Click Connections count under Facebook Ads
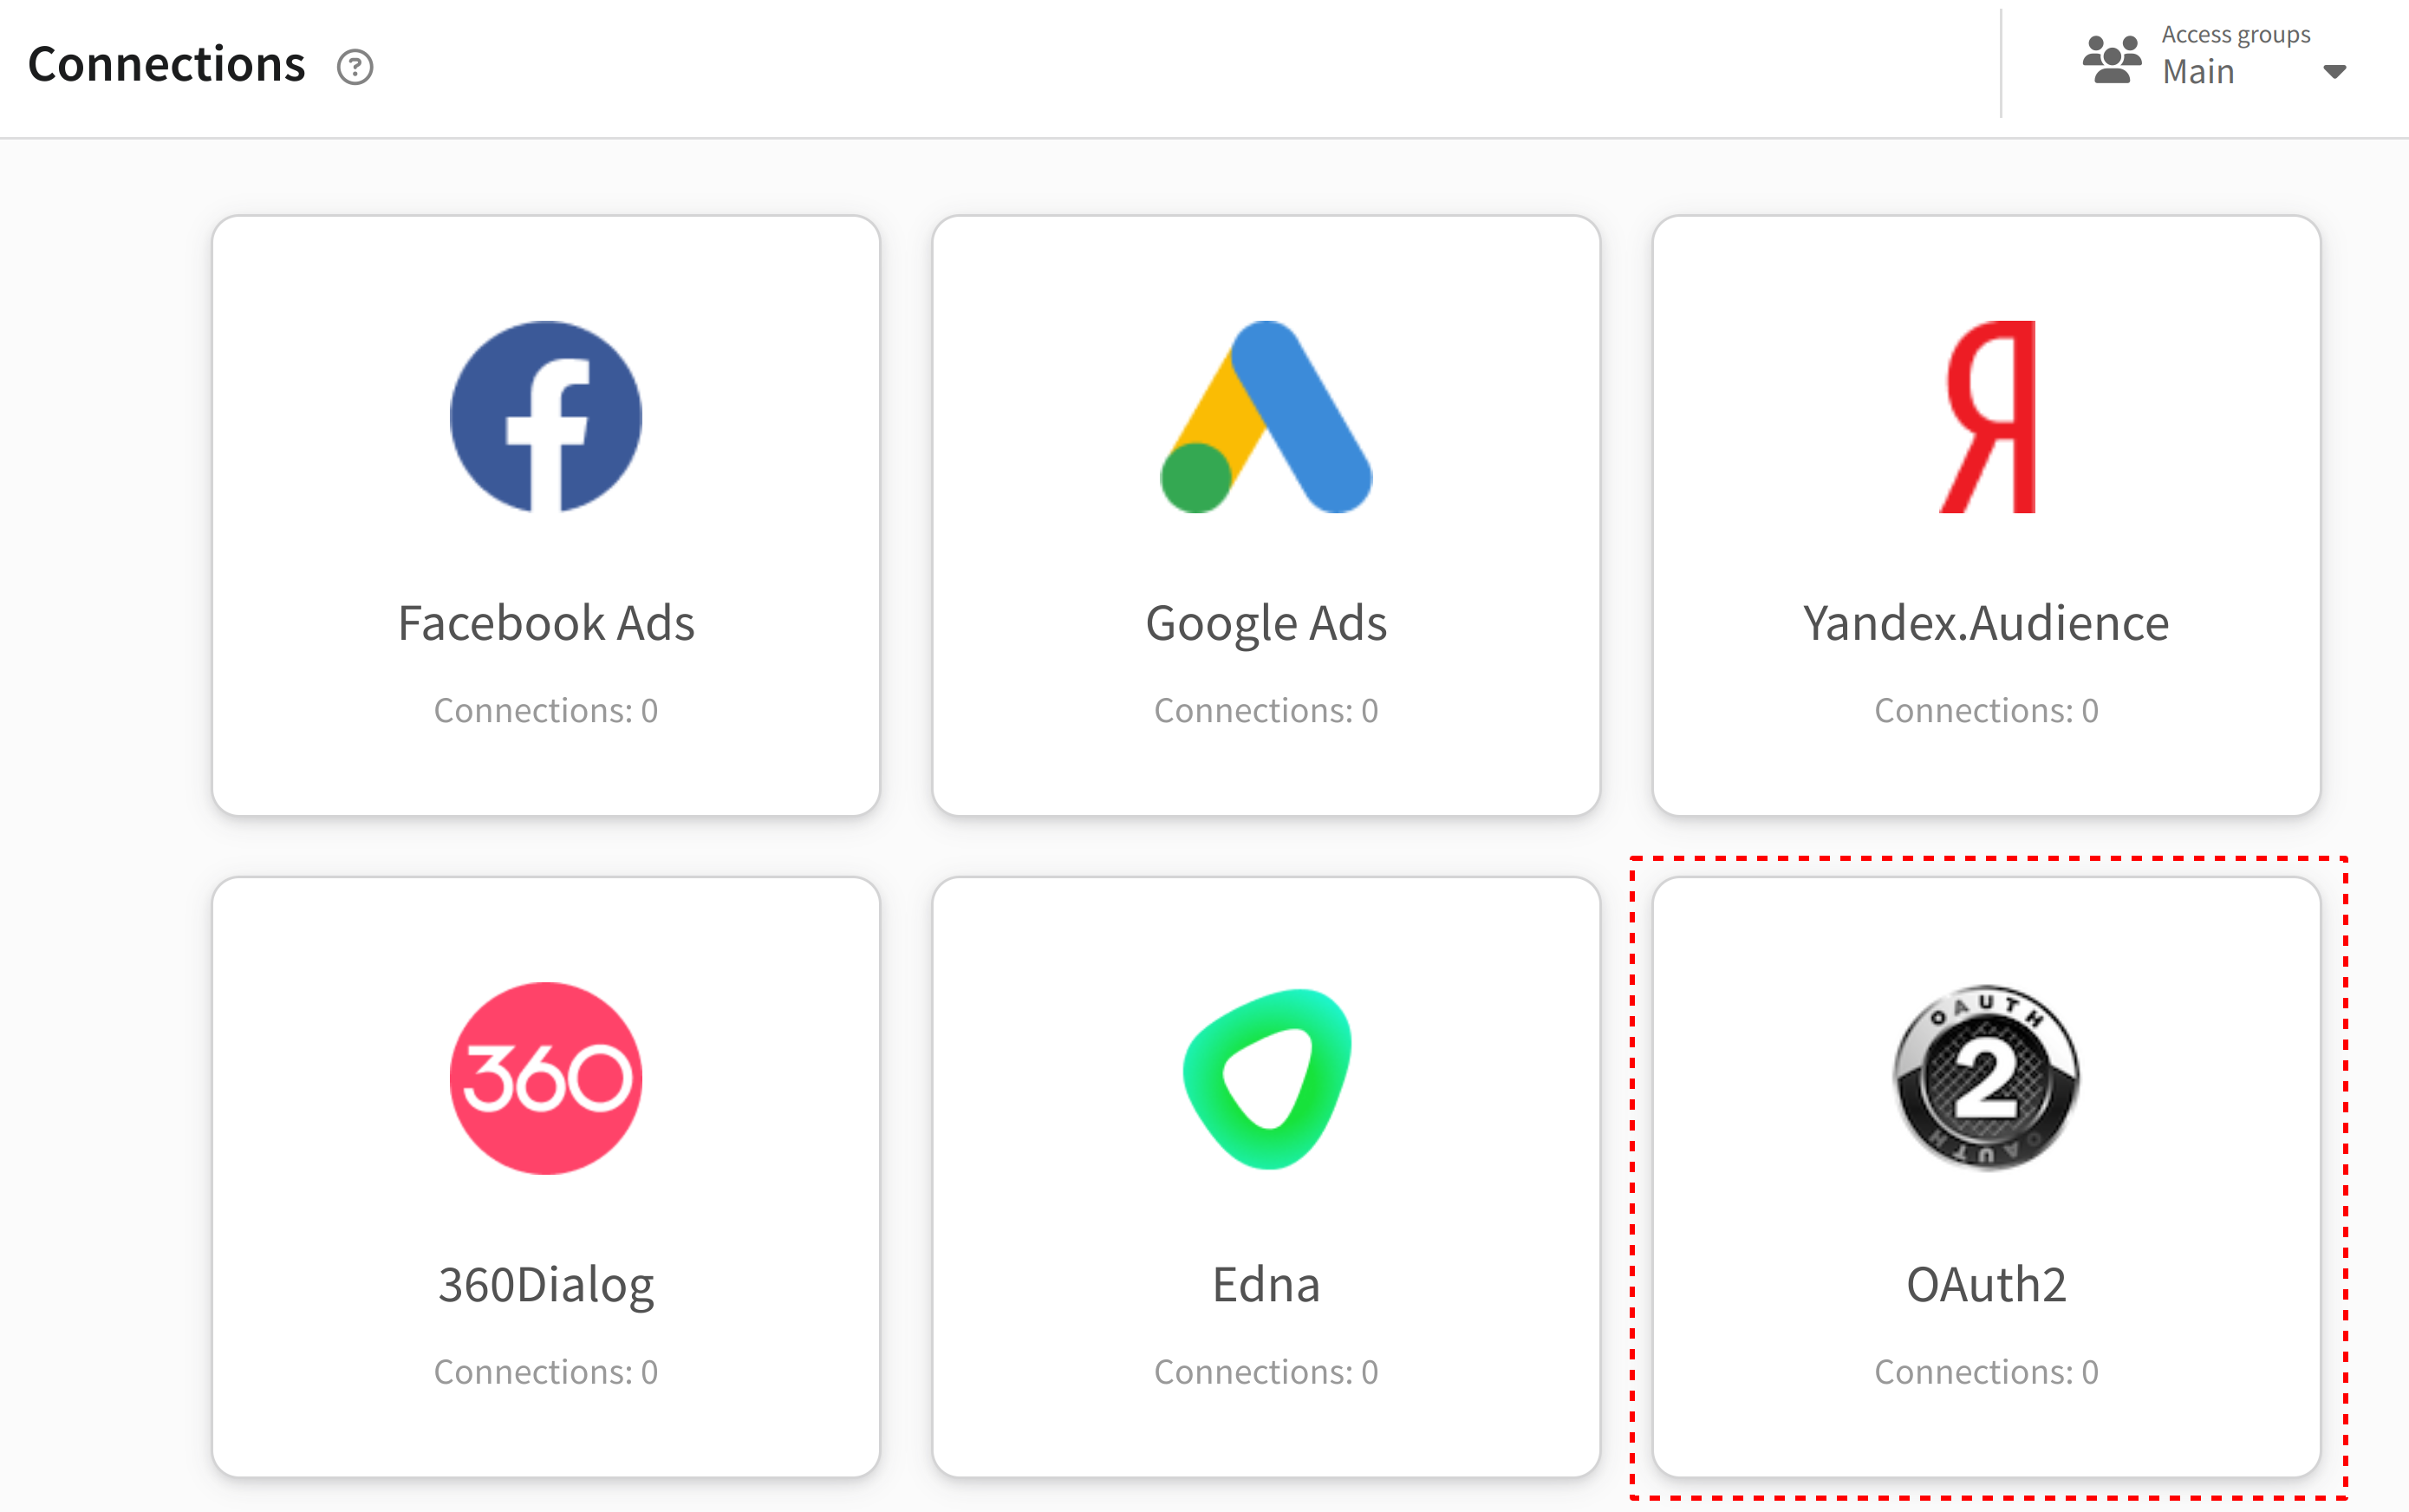Viewport: 2409px width, 1512px height. [x=546, y=710]
